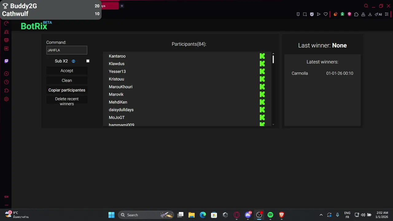Image resolution: width=393 pixels, height=221 pixels.
Task: Select the active pink browser tab
Action: coord(110,6)
